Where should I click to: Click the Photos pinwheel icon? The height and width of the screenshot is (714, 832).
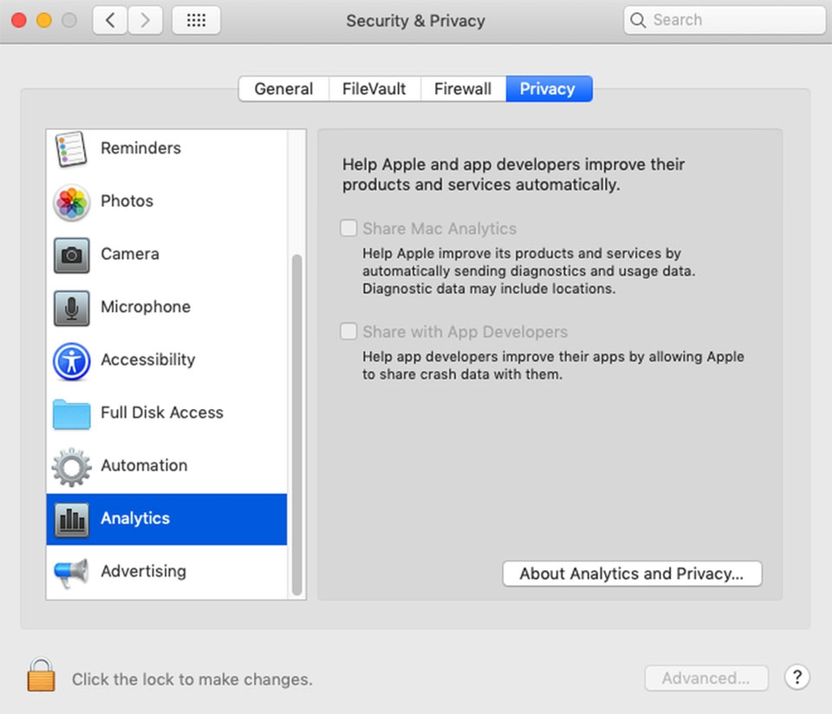[71, 202]
